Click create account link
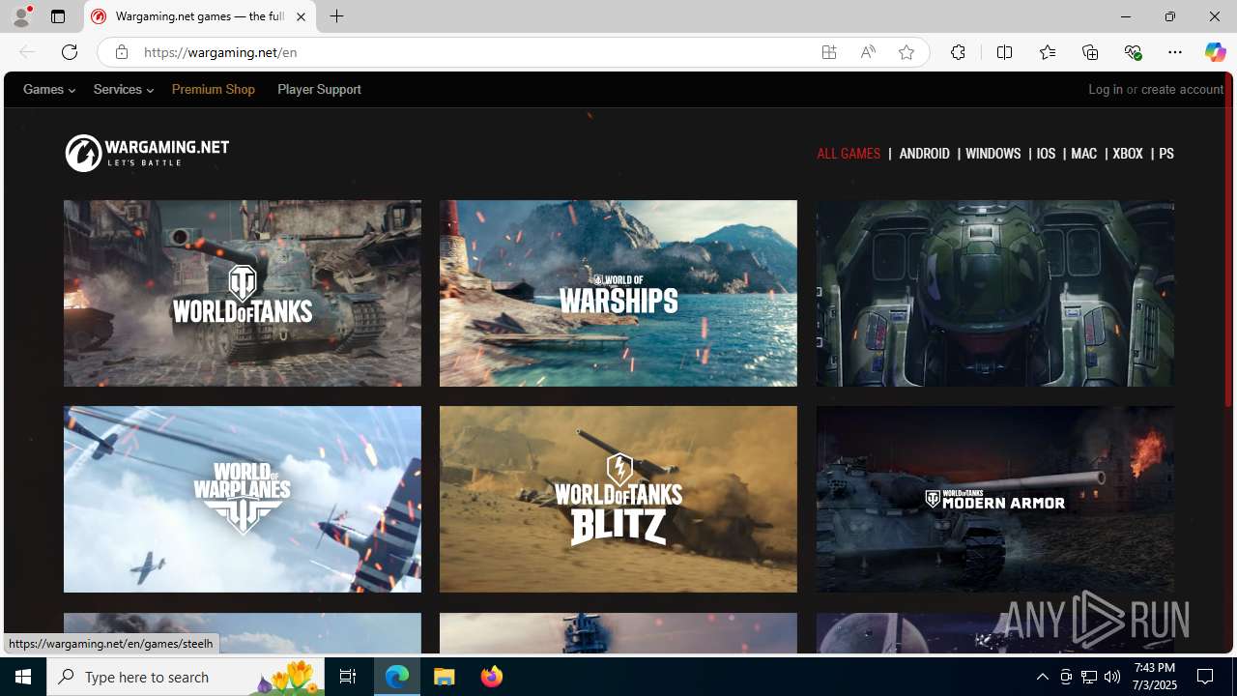Image resolution: width=1237 pixels, height=696 pixels. tap(1182, 89)
